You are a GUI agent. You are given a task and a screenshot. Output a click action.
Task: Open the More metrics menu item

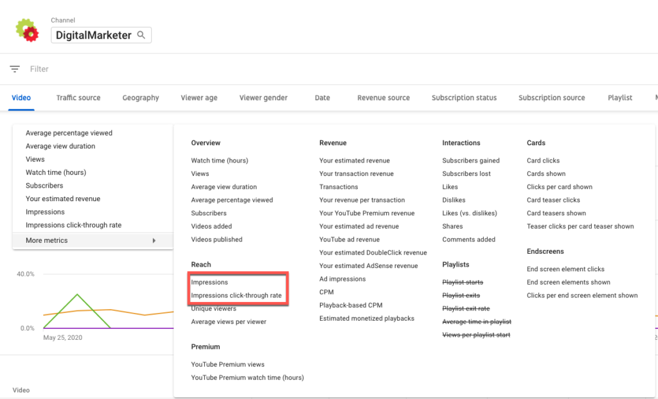pyautogui.click(x=93, y=240)
